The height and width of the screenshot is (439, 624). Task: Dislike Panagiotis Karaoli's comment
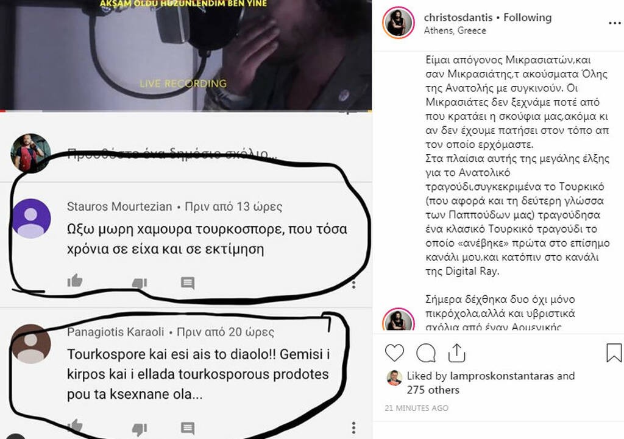(140, 429)
